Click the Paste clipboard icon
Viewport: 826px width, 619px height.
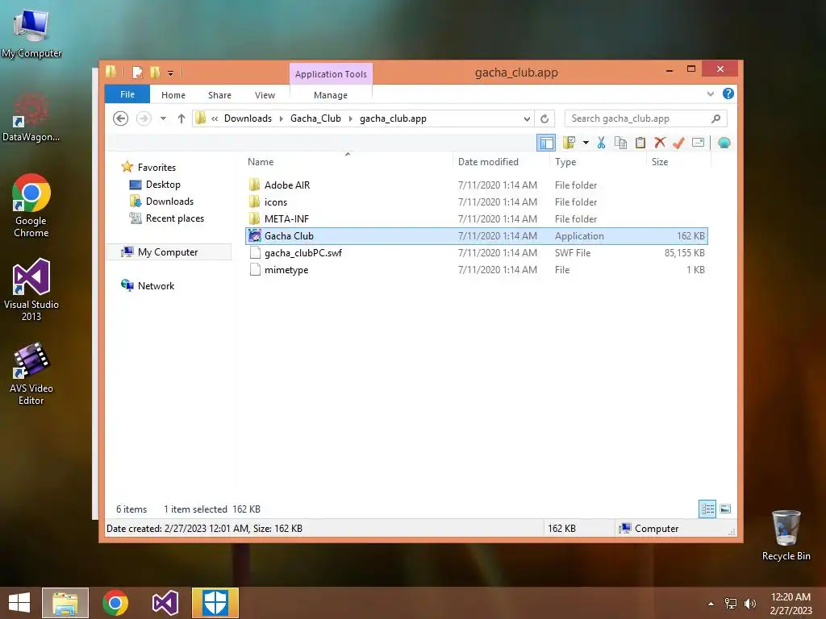coord(640,143)
